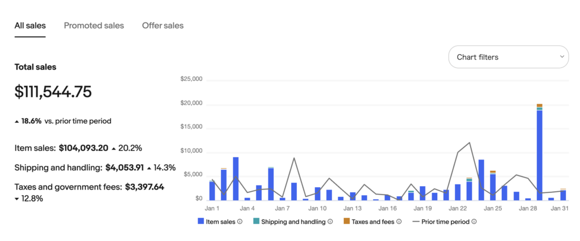Click the Item sales $104,093.20 amount
The width and height of the screenshot is (580, 241).
pos(83,148)
